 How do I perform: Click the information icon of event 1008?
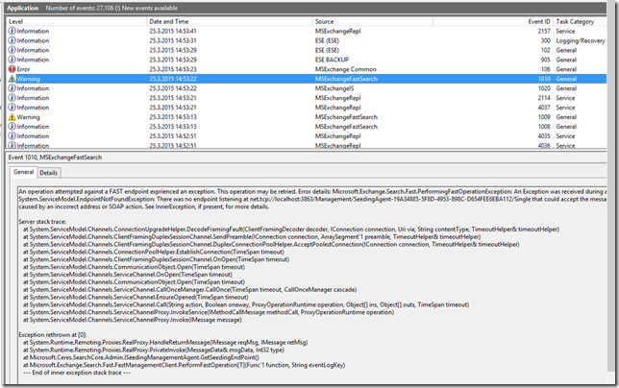pyautogui.click(x=12, y=127)
